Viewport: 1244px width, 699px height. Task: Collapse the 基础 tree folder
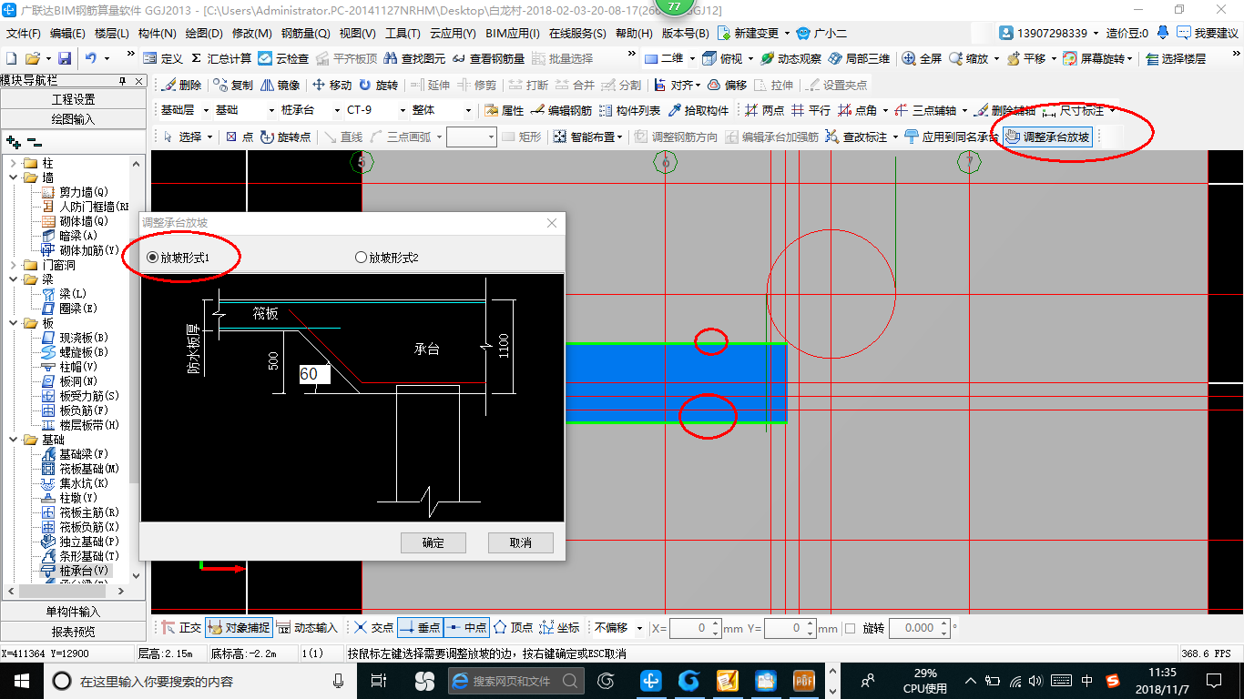click(15, 440)
